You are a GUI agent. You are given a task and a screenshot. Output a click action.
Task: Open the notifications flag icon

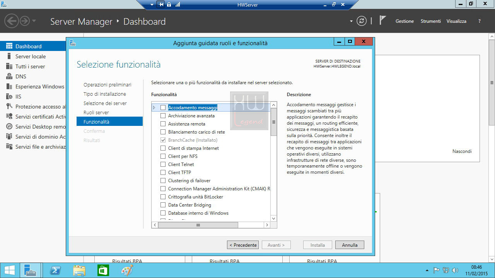tap(382, 20)
